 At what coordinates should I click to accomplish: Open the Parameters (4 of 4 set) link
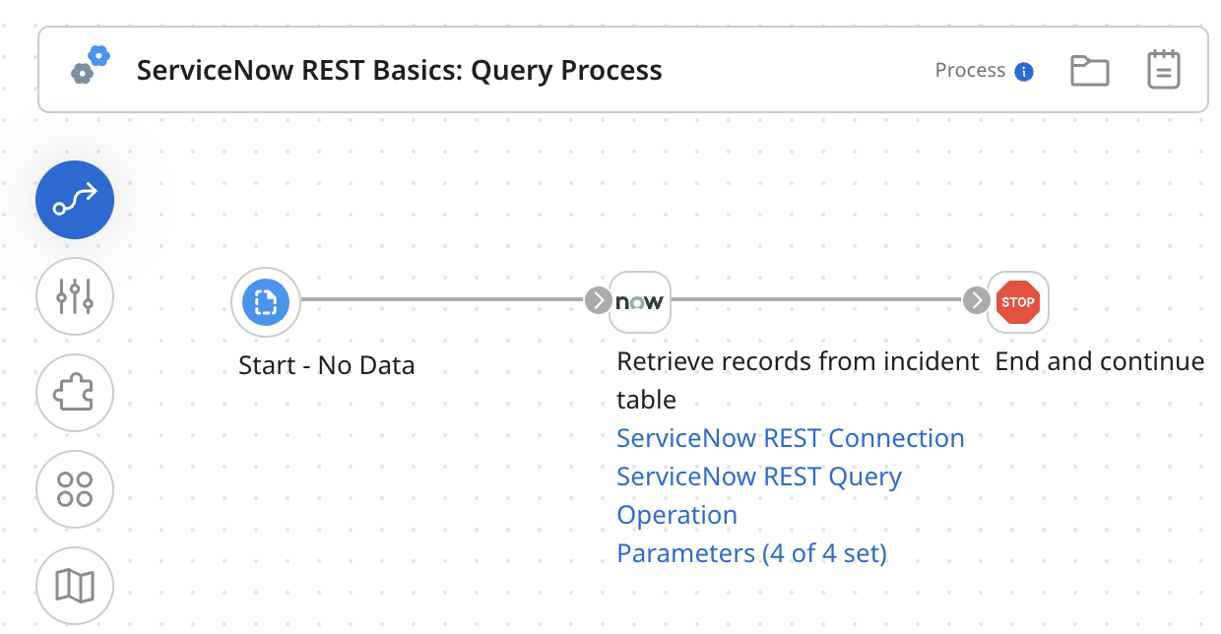751,552
